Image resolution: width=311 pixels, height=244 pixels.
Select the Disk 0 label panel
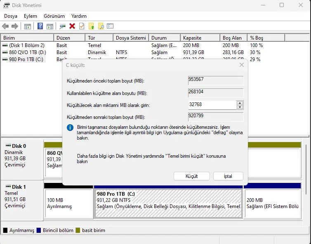[22, 160]
